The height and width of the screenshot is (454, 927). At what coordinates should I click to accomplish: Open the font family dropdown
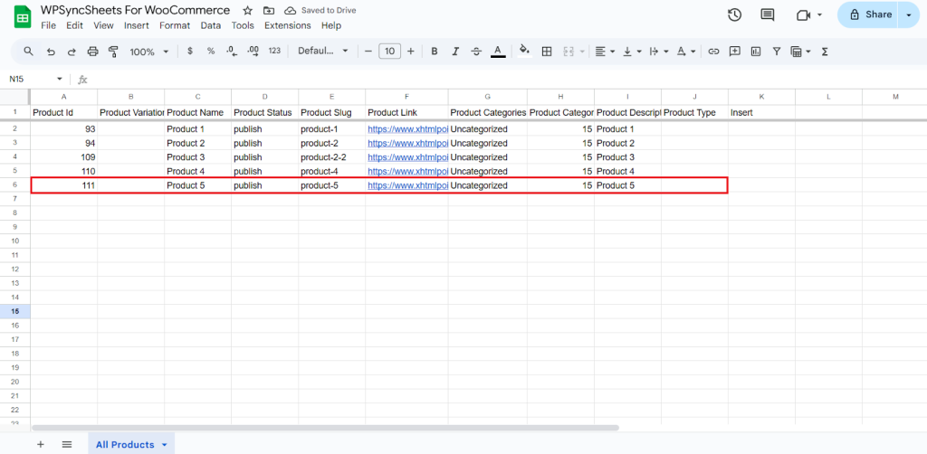[323, 52]
